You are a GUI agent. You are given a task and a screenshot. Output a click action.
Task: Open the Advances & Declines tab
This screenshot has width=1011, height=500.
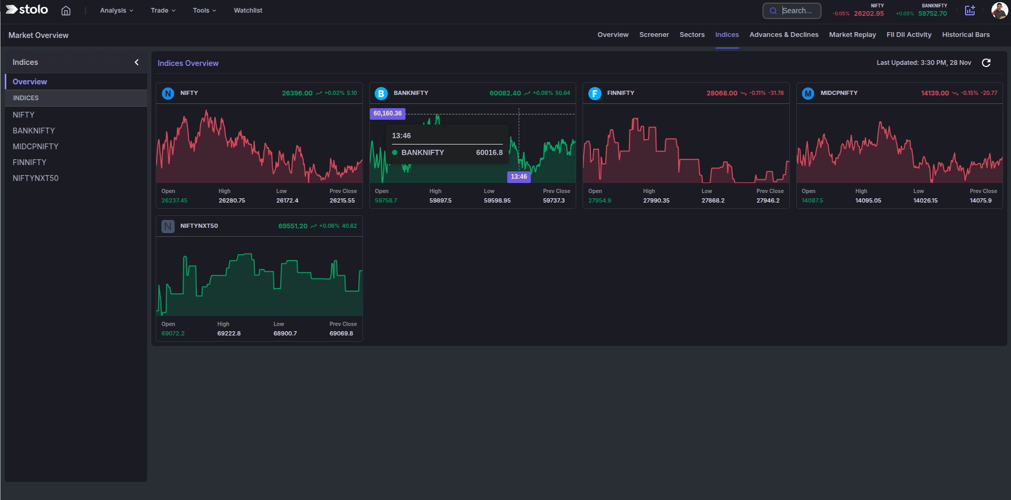tap(784, 34)
